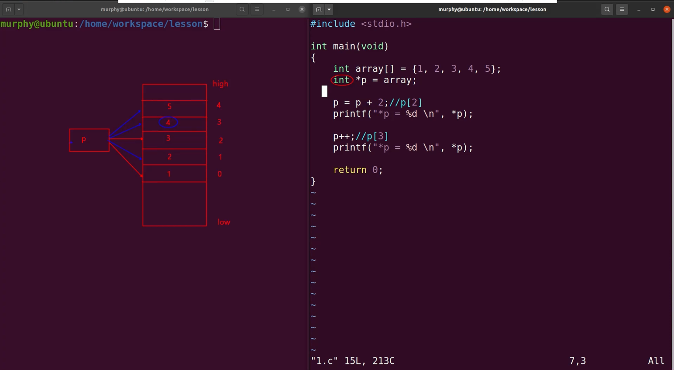
Task: Open hamburger menu in left terminal
Action: [257, 10]
